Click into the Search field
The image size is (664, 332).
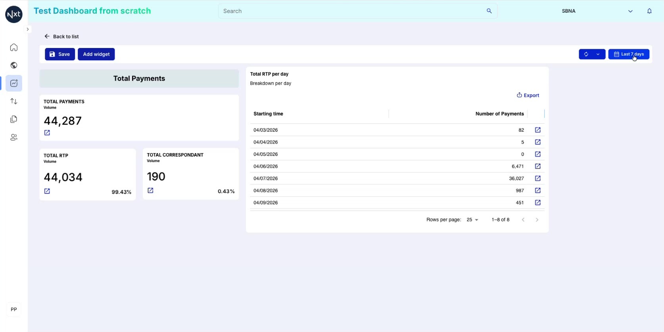click(358, 11)
